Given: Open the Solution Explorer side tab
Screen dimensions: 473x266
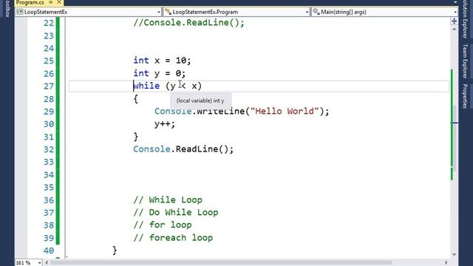Looking at the screenshot, I should [x=465, y=19].
